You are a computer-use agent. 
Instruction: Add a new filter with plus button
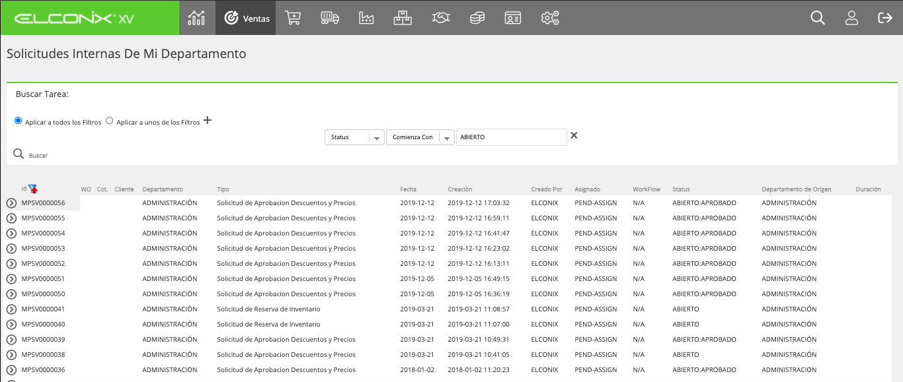pyautogui.click(x=208, y=120)
